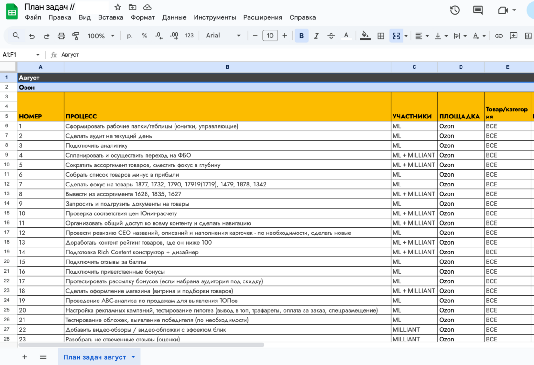Star this document

(x=118, y=7)
